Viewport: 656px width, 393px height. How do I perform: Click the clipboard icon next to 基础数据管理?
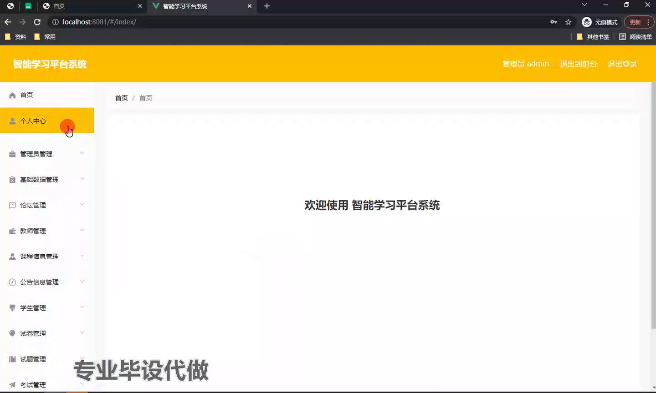pos(12,180)
